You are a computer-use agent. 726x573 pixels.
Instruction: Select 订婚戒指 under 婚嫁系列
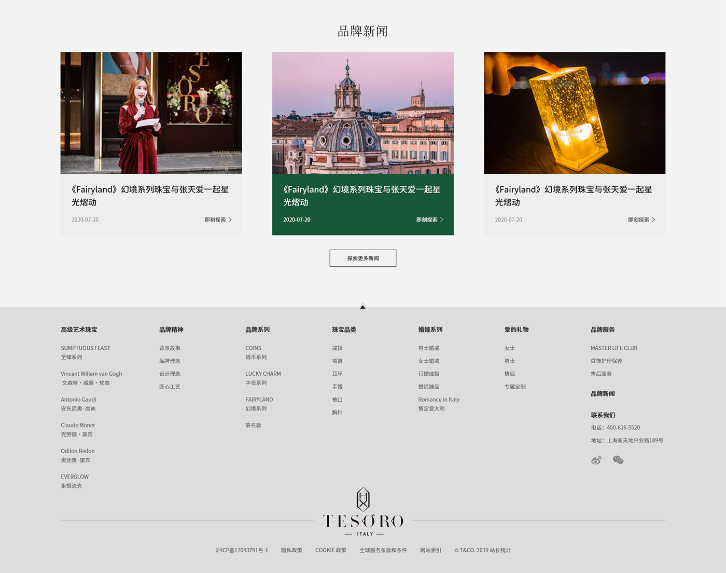[428, 374]
